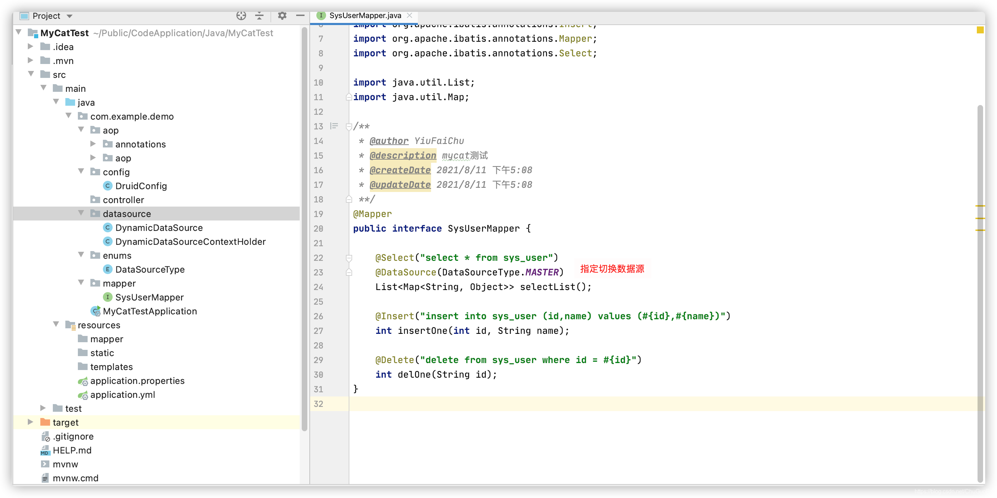The height and width of the screenshot is (498, 997).
Task: Click the application.properties Spring config icon
Action: (83, 381)
